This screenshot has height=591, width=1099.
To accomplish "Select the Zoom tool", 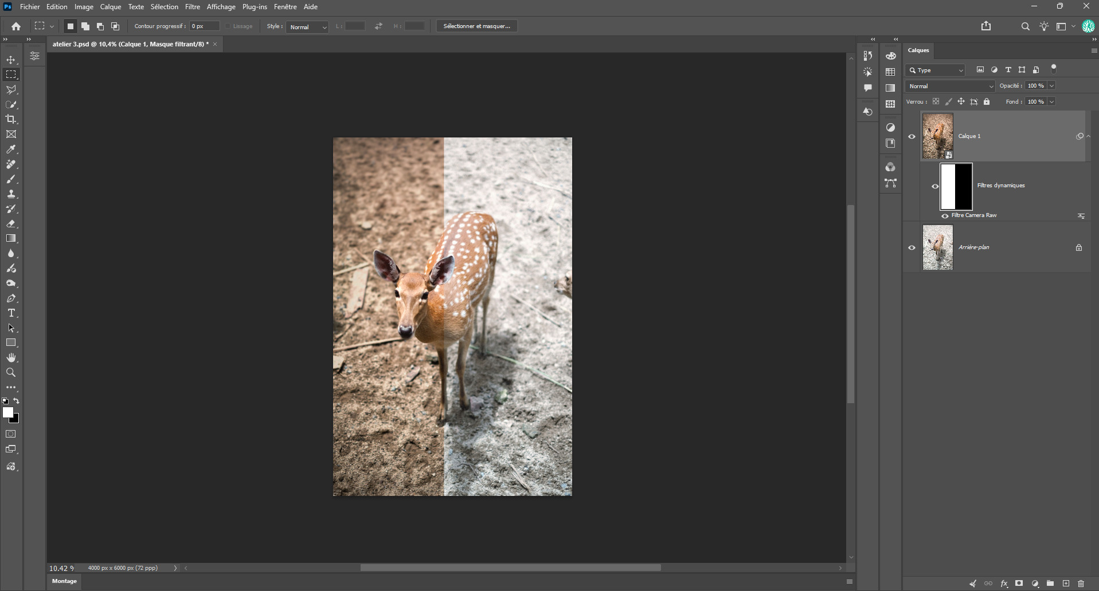I will tap(11, 372).
